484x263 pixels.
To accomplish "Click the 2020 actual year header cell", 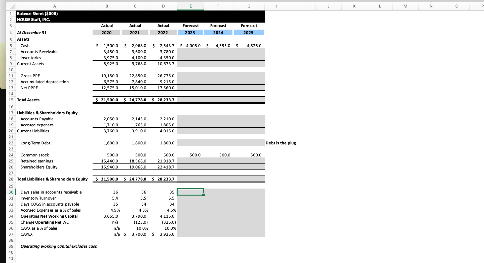I will pyautogui.click(x=107, y=33).
